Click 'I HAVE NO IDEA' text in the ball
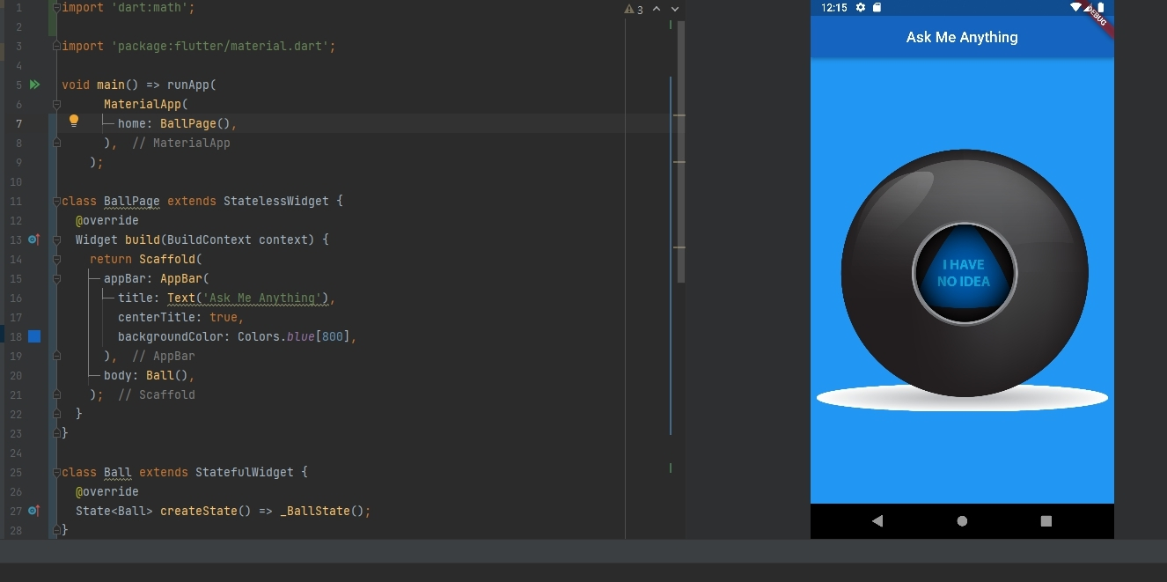 tap(964, 273)
